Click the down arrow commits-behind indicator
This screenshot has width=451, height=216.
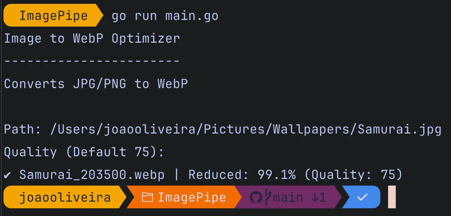(x=315, y=198)
